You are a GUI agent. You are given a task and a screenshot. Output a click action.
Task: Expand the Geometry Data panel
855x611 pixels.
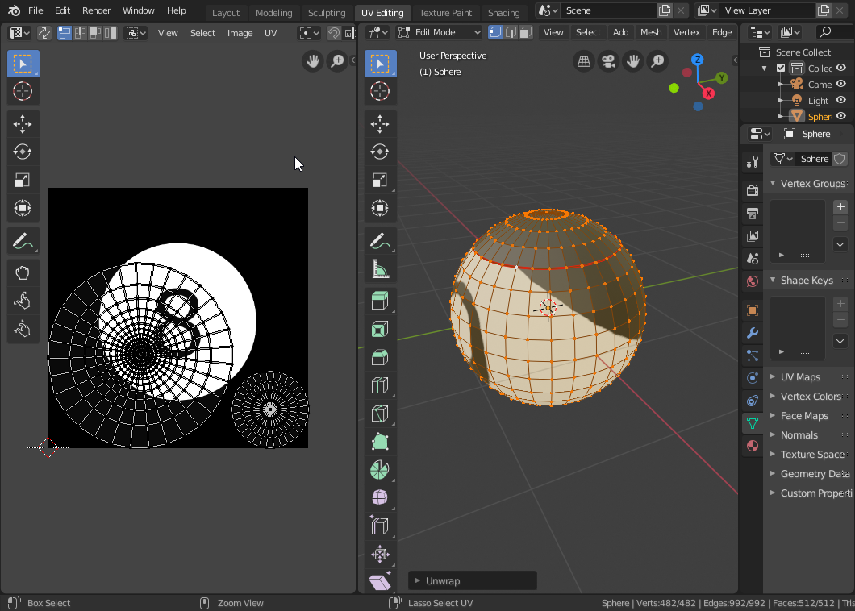click(x=773, y=473)
